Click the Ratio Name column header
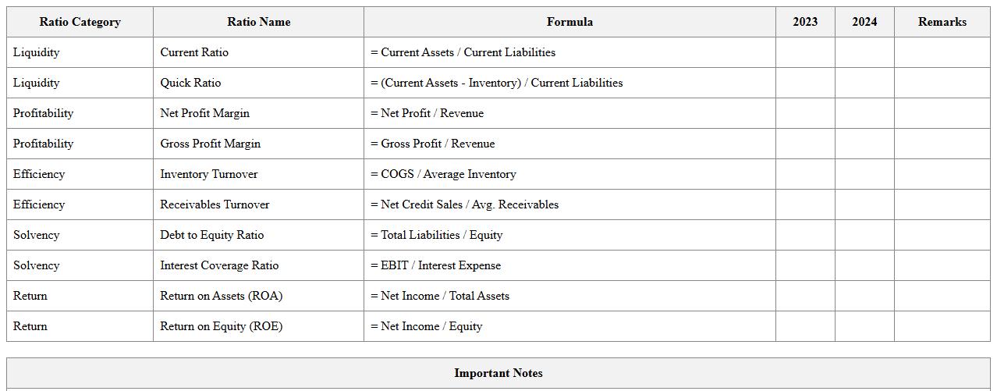Image resolution: width=997 pixels, height=391 pixels. click(x=258, y=22)
